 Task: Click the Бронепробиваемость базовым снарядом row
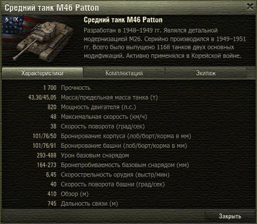pos(113,165)
